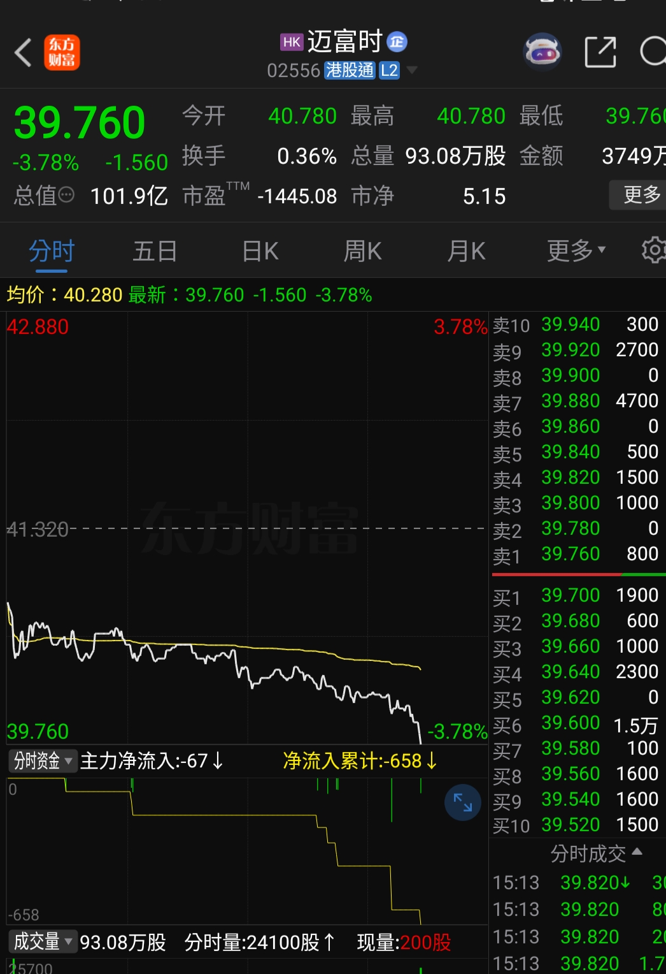Select the 卖4 row at 39.820

point(577,477)
